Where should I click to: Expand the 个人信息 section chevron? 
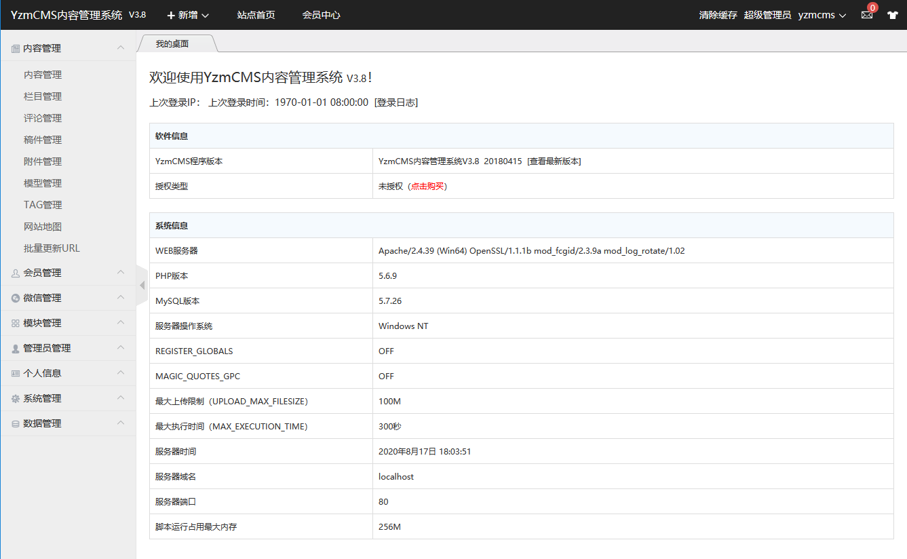(x=121, y=372)
